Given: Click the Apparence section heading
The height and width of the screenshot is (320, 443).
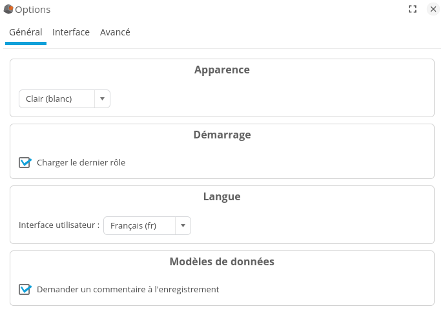Looking at the screenshot, I should tap(221, 70).
